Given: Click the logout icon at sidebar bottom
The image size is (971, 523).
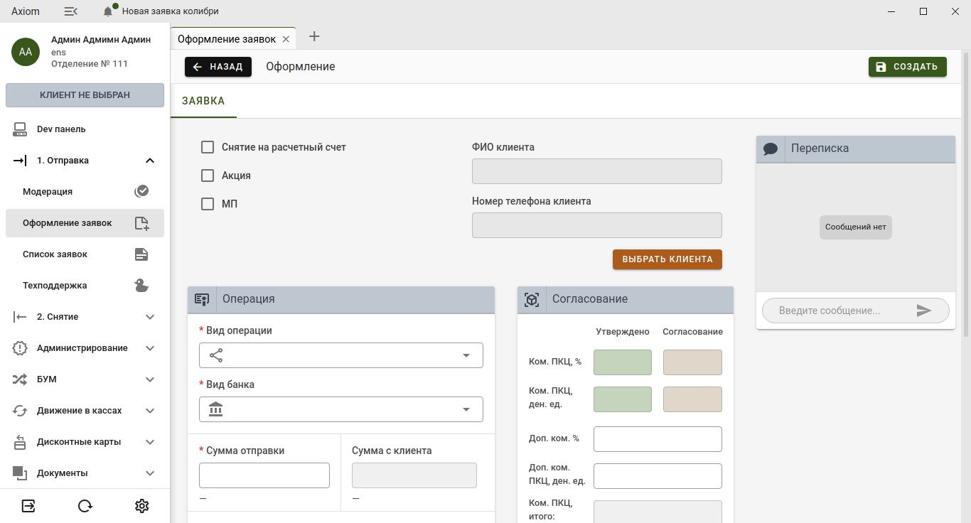Looking at the screenshot, I should [x=28, y=506].
